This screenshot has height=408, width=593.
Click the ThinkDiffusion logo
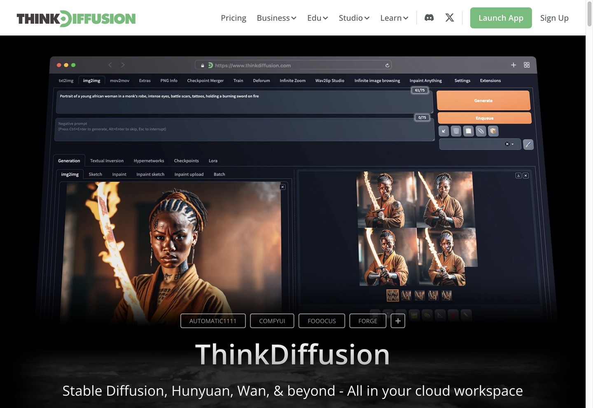pos(76,19)
